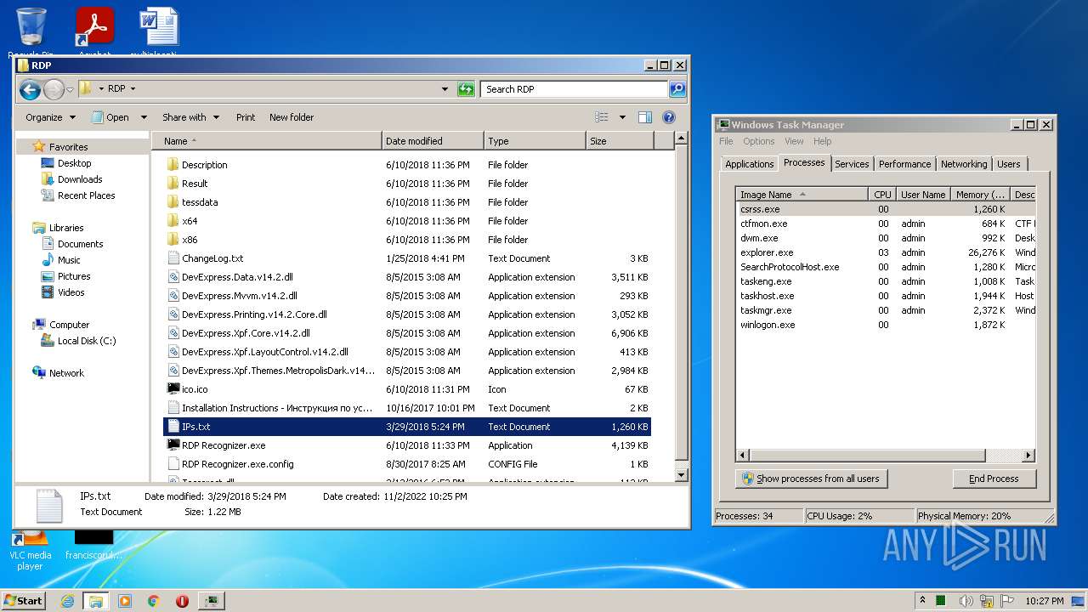Click the Back navigation arrow in RDP window
The image size is (1088, 612).
pyautogui.click(x=30, y=88)
